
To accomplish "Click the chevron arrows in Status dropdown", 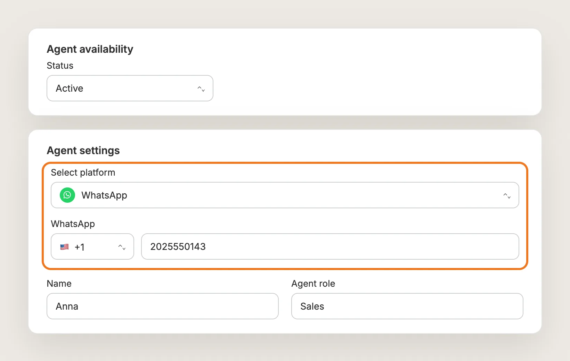I will tap(201, 89).
